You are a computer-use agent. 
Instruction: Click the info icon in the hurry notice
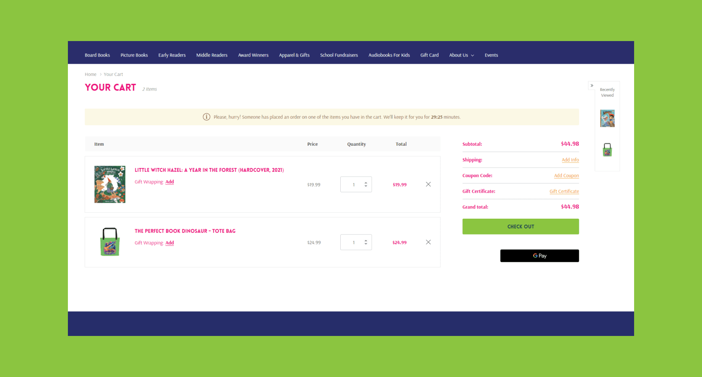(x=206, y=117)
